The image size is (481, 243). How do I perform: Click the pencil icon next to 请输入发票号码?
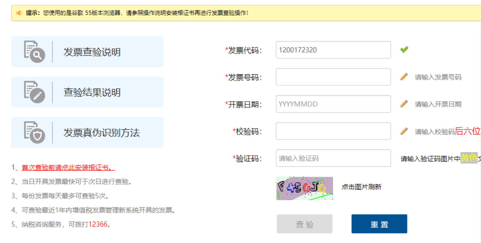pyautogui.click(x=404, y=77)
